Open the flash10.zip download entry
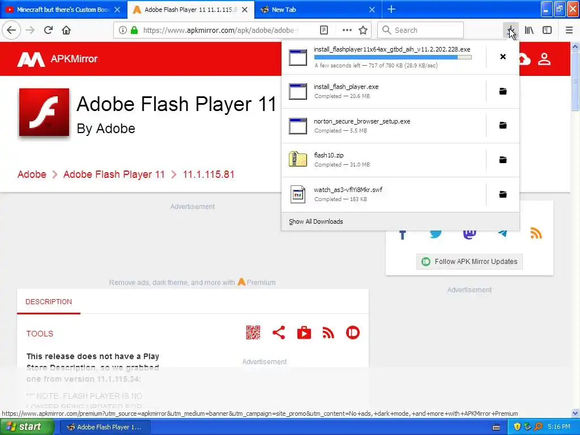Image resolution: width=580 pixels, height=435 pixels. (383, 160)
